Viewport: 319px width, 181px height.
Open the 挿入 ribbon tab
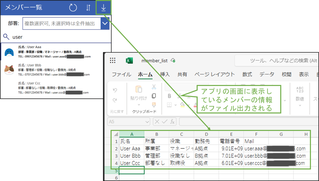click(x=165, y=75)
